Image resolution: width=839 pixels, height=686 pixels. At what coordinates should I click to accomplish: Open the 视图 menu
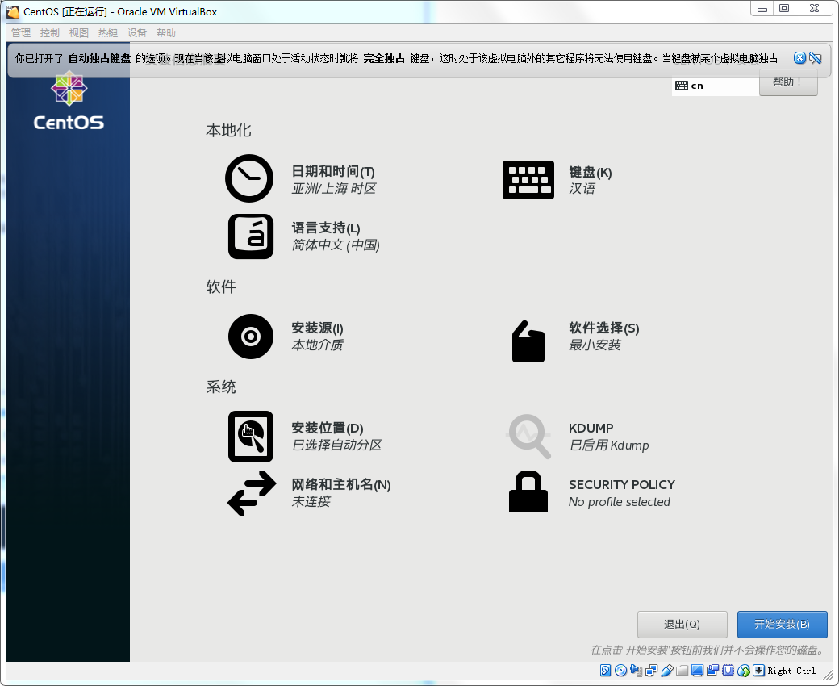pos(79,32)
